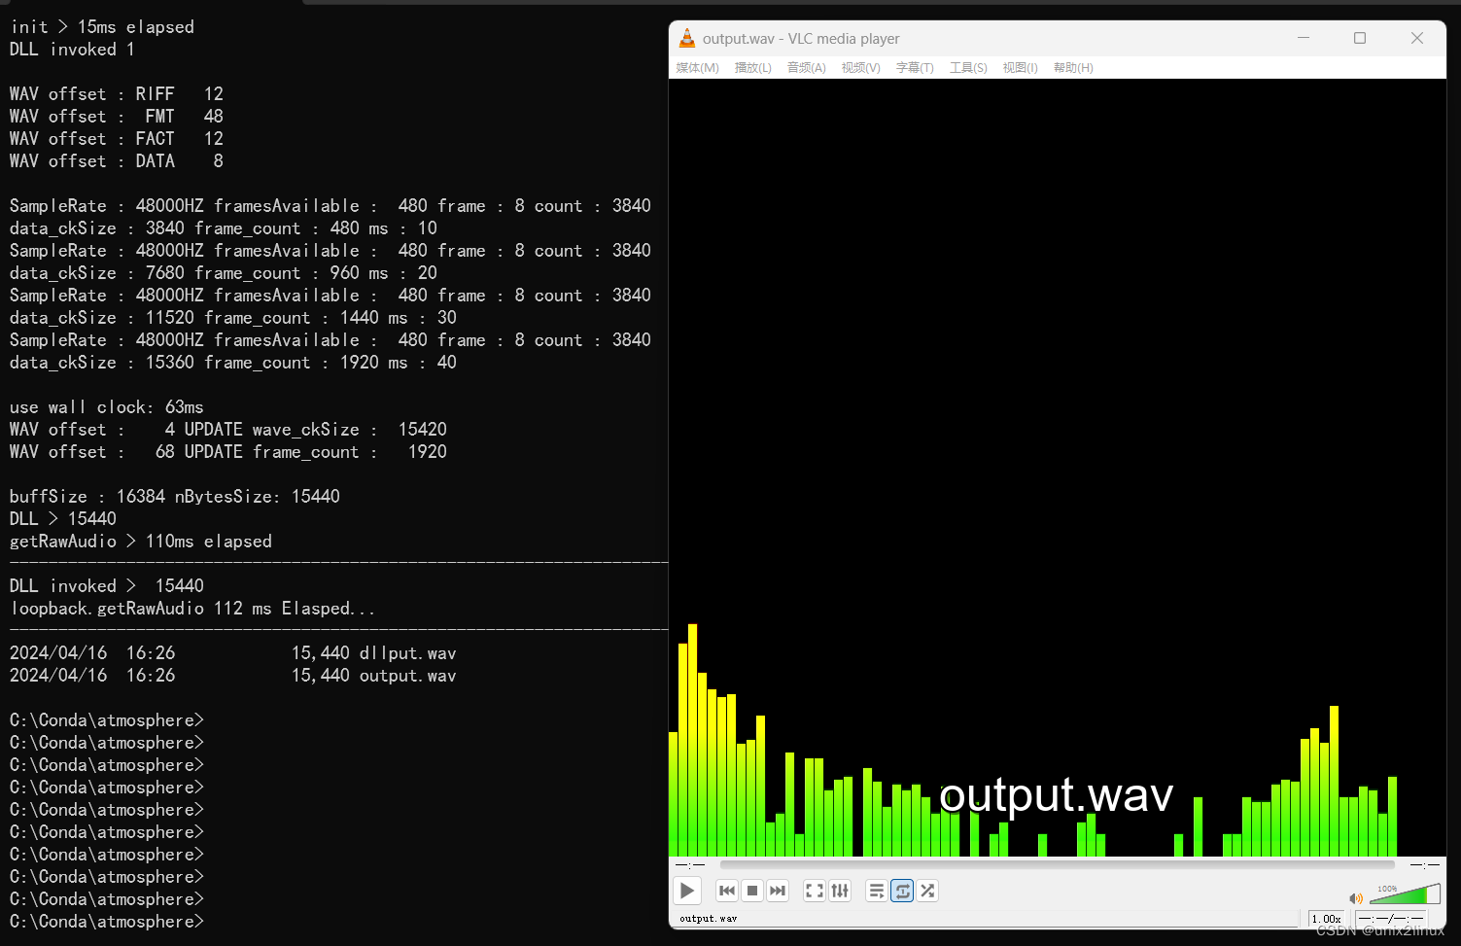
Task: Click 'data_ckSize : 7680' terminal line
Action: 224,272
